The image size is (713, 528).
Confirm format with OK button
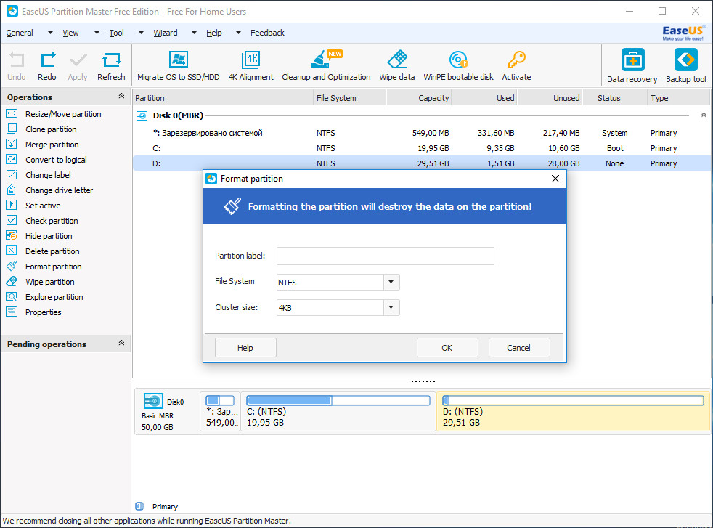point(447,348)
